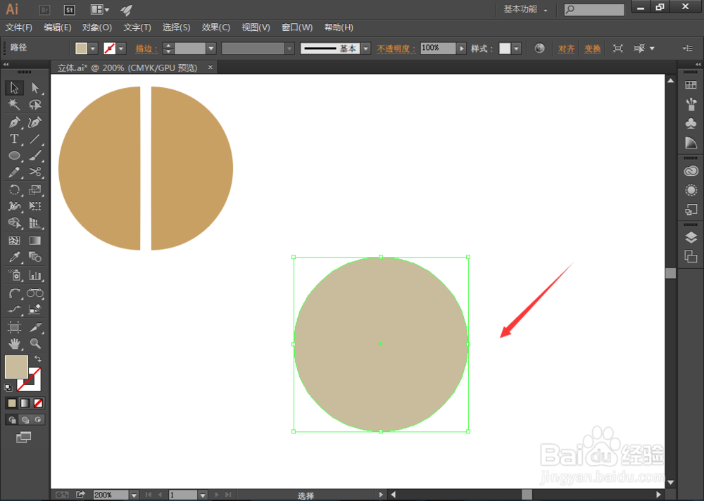The width and height of the screenshot is (704, 501).
Task: Select the Hand tool
Action: click(14, 344)
